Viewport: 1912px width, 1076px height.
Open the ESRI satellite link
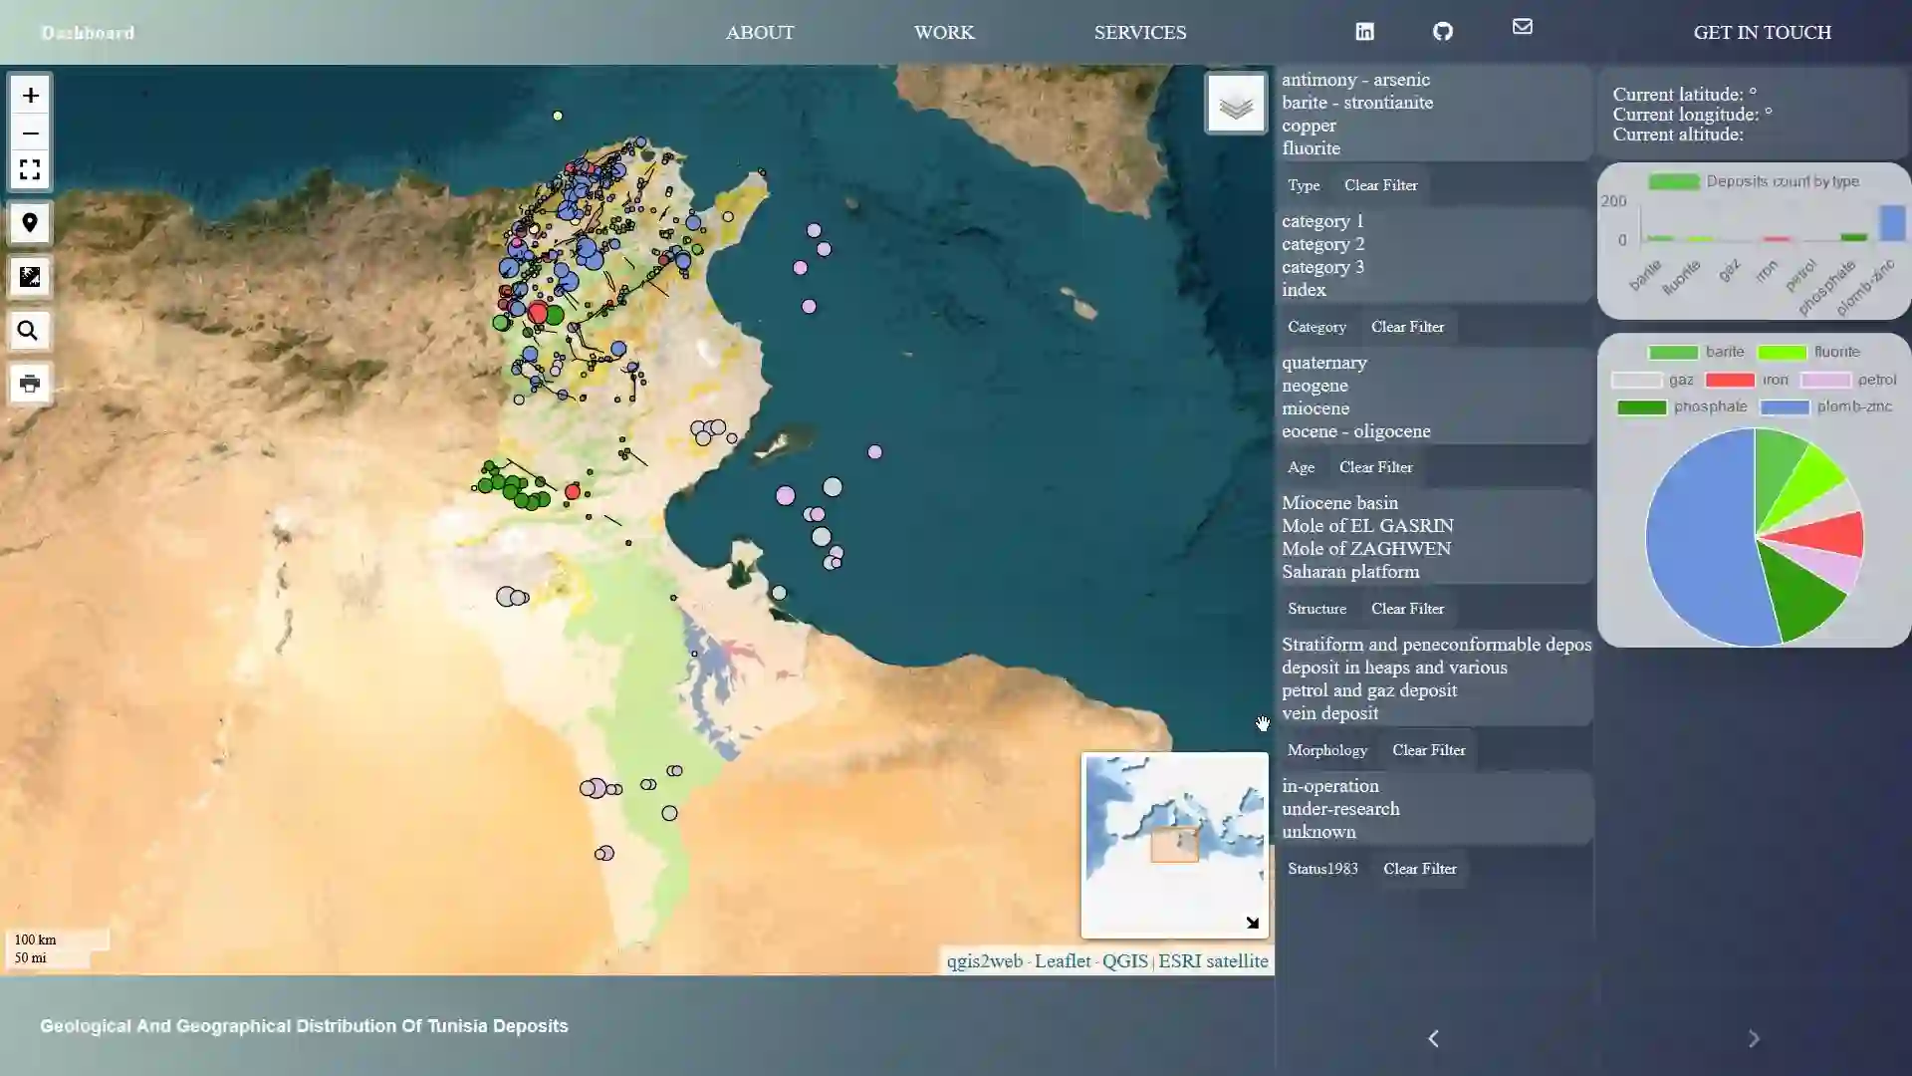point(1213,961)
